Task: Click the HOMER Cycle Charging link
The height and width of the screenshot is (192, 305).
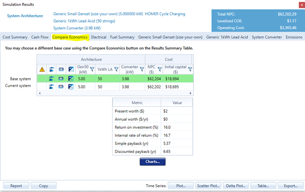Action: click(x=165, y=14)
